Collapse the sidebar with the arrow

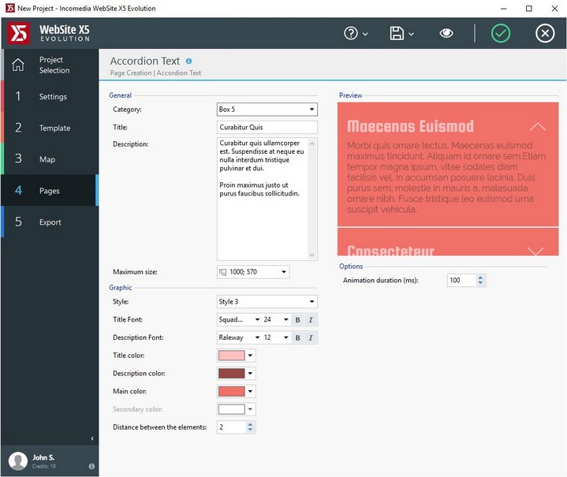[92, 438]
